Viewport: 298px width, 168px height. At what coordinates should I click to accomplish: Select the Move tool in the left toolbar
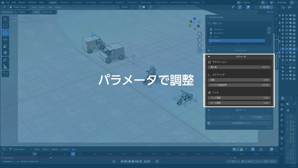(x=5, y=33)
